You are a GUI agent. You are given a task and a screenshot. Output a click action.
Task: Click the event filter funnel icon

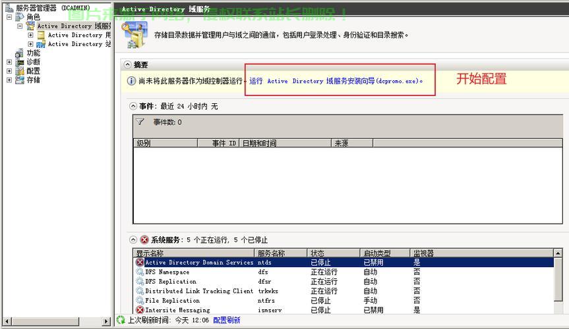140,122
